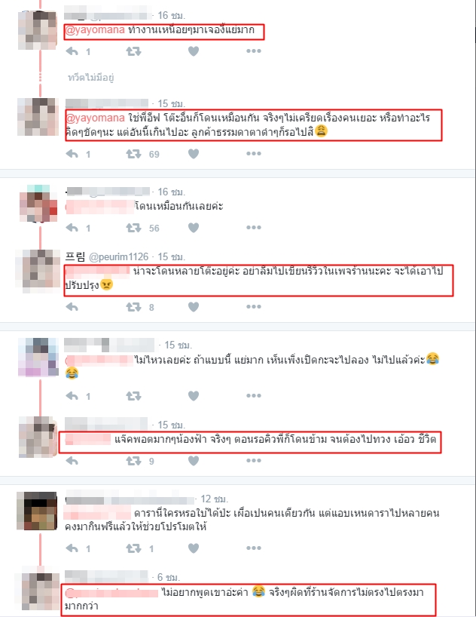Reply to the first @yayomana tweet

point(72,51)
